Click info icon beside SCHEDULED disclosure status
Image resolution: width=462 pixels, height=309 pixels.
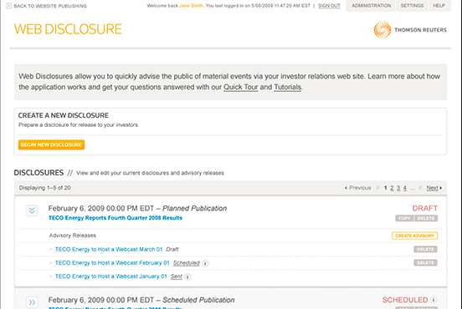click(434, 300)
